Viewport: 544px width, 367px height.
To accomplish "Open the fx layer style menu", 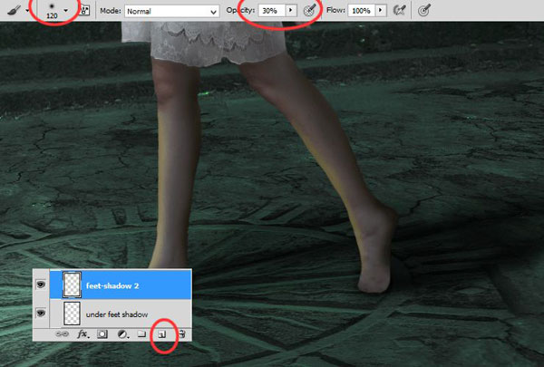I will [83, 334].
